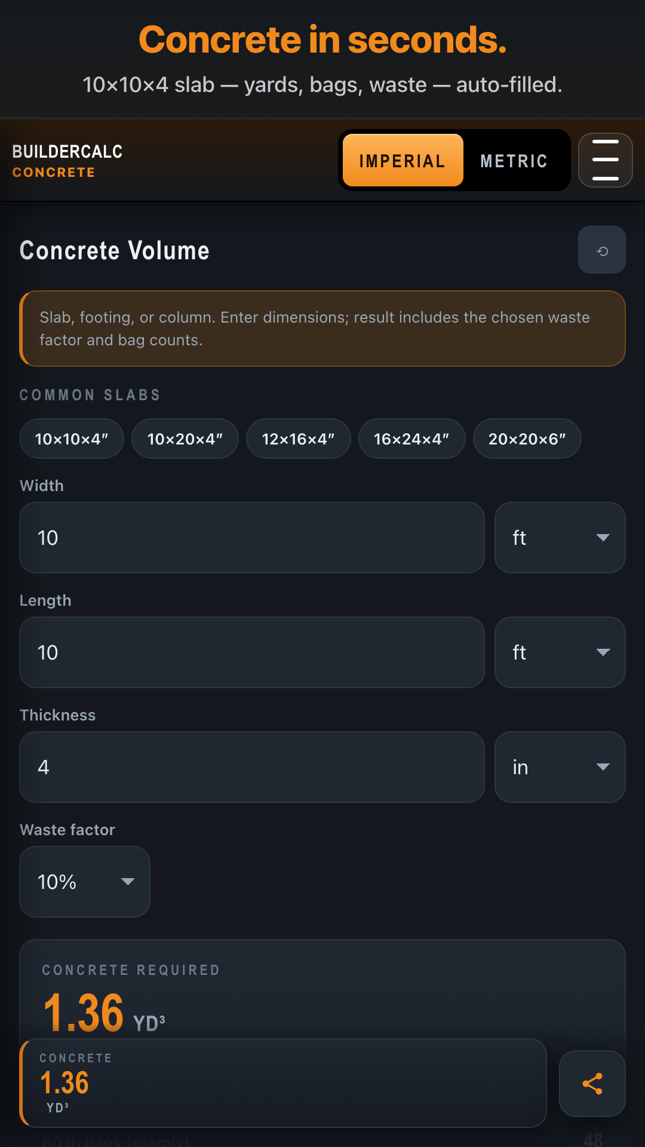Click the Width input field

[x=251, y=538]
